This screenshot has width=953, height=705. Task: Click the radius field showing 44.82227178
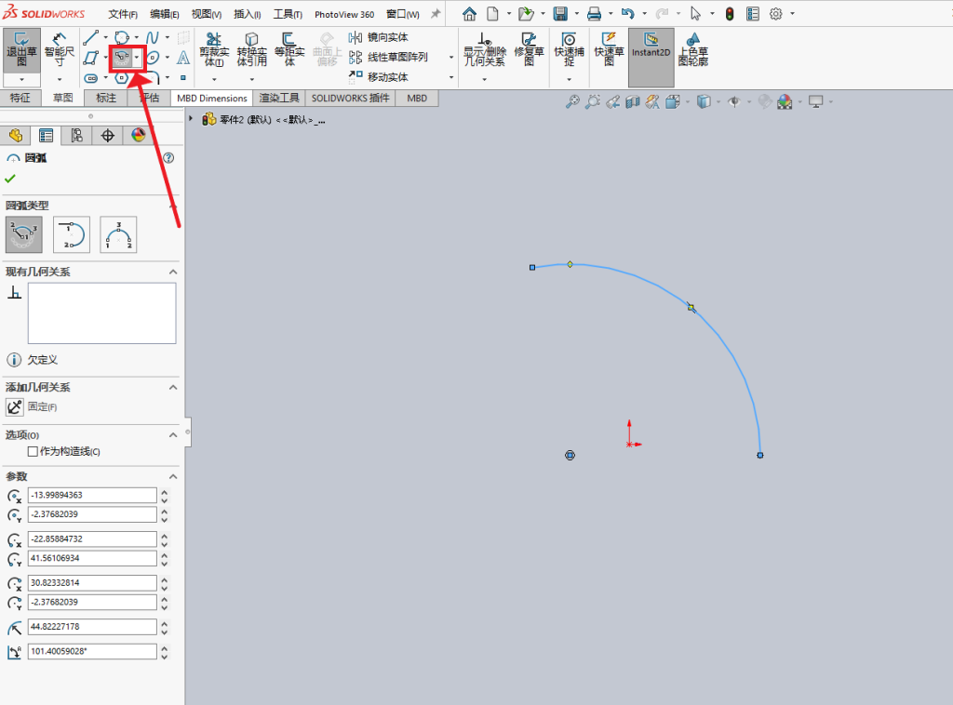point(92,627)
